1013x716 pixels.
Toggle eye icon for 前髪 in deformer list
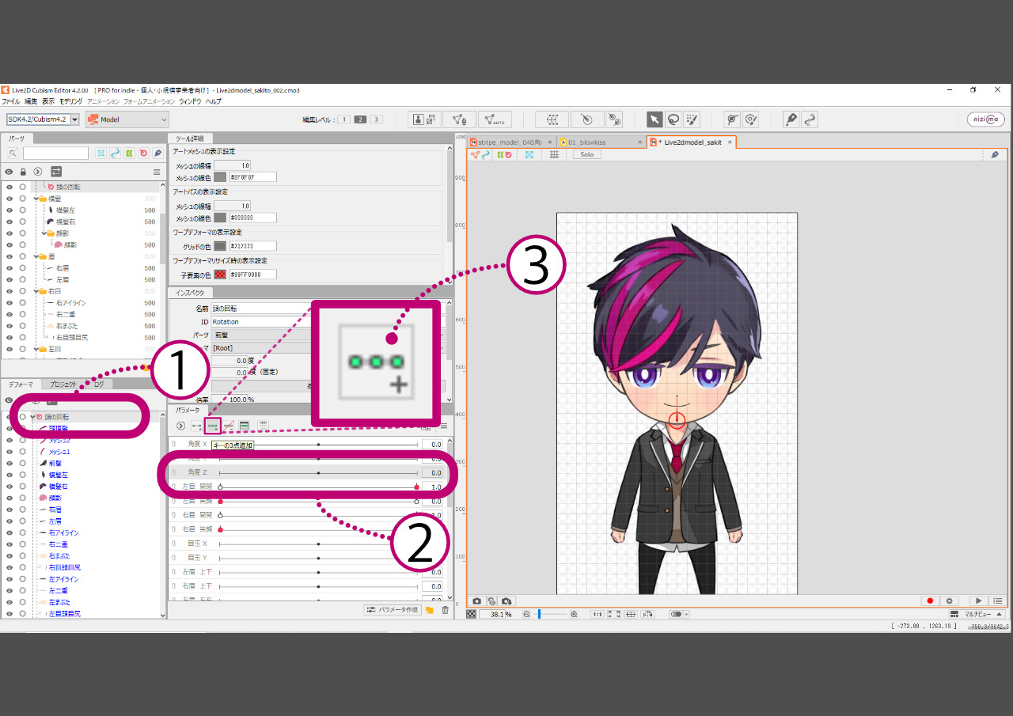[9, 463]
